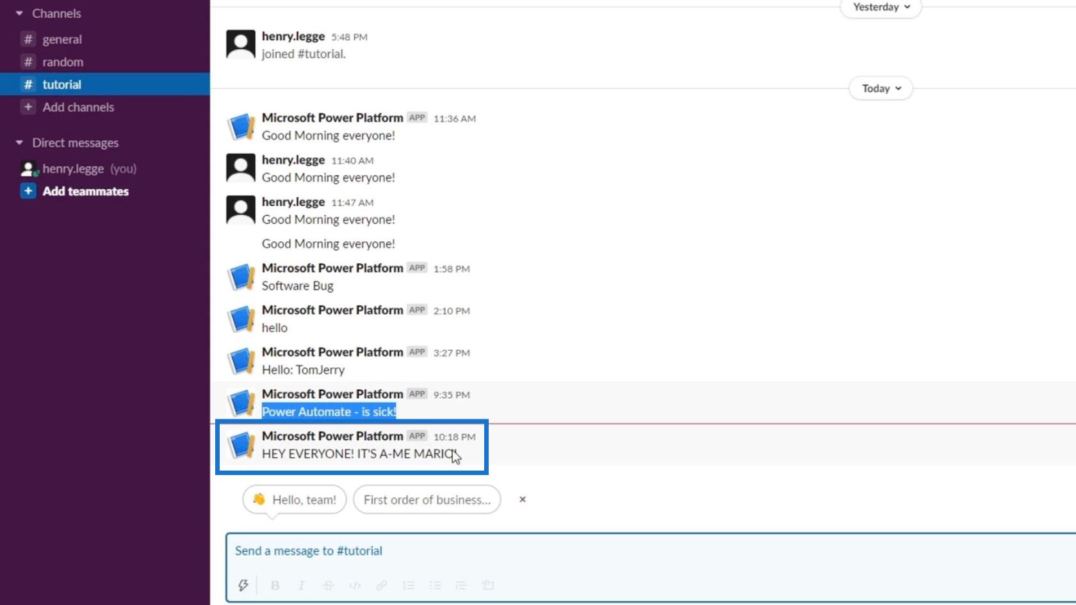Click Microsoft Power Platform avatar at 3:27 PM
The height and width of the screenshot is (605, 1076).
[x=241, y=360]
